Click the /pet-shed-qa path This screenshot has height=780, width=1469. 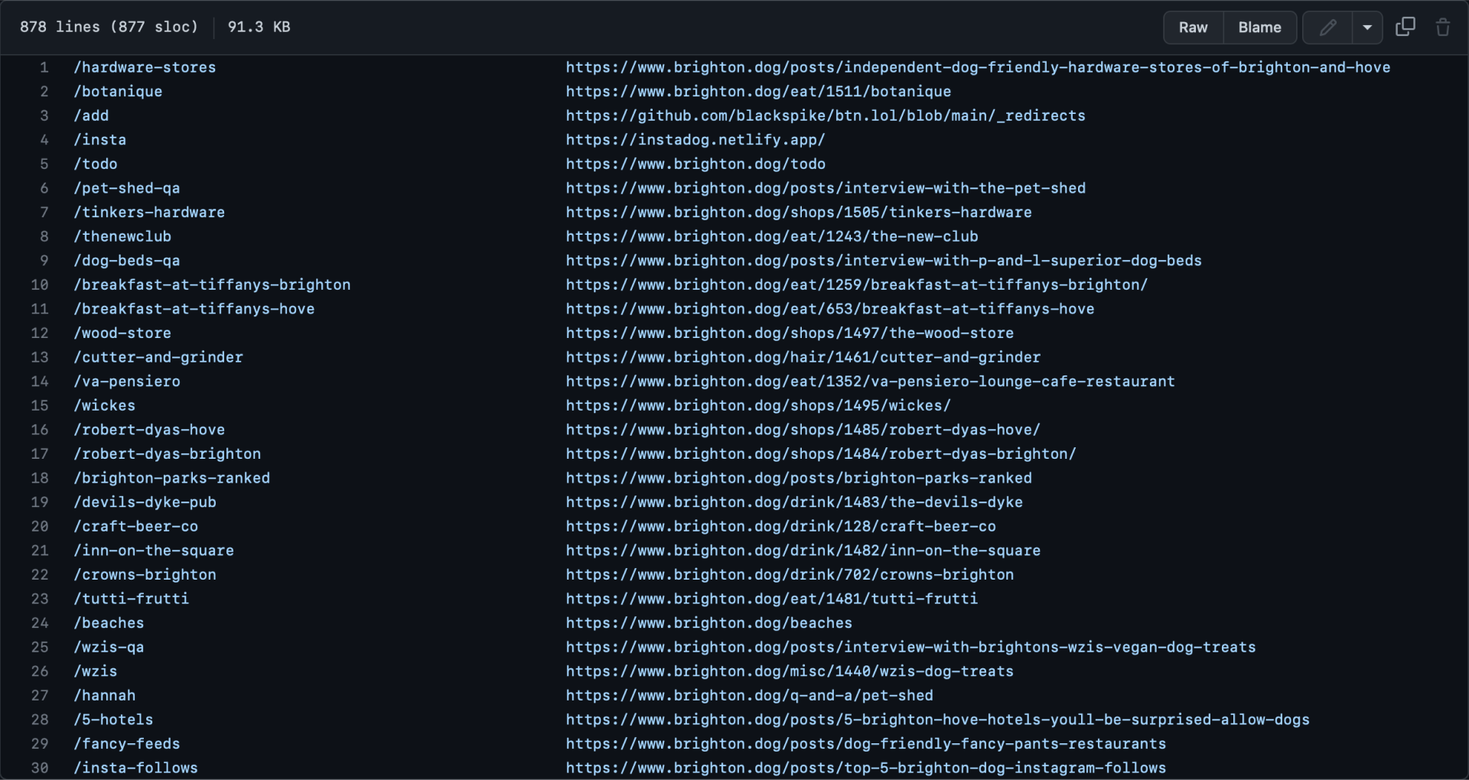pyautogui.click(x=127, y=188)
